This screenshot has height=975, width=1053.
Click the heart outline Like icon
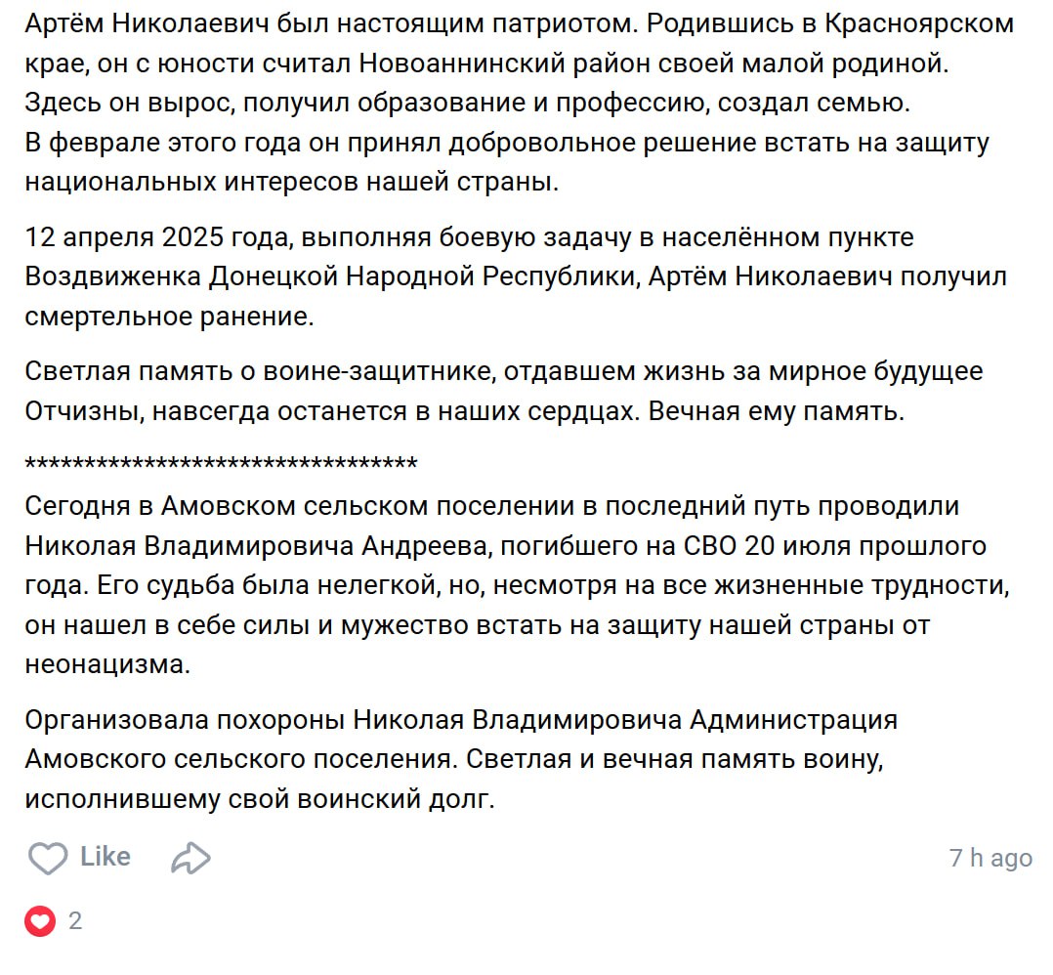click(x=48, y=859)
